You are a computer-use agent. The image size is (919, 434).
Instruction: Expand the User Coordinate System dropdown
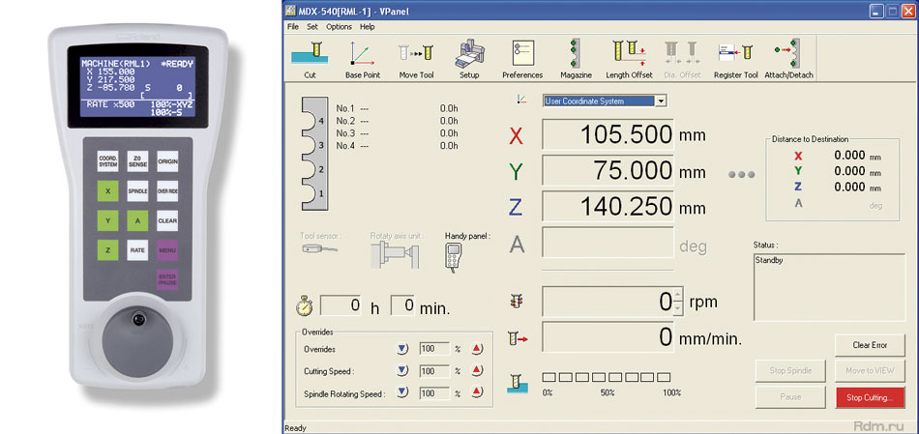(x=661, y=101)
